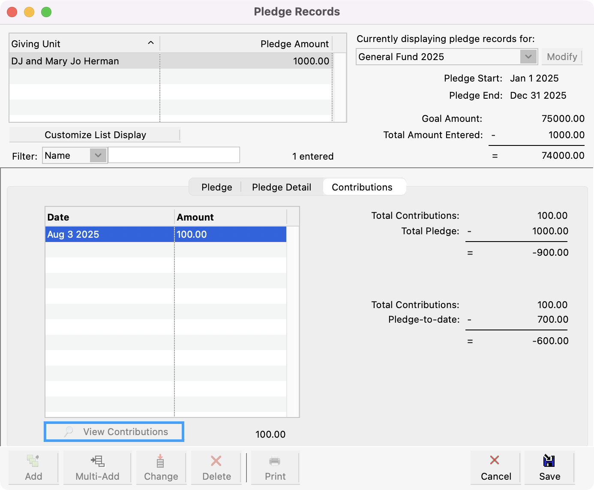
Task: Switch to the Pledge Detail tab
Action: pos(282,187)
